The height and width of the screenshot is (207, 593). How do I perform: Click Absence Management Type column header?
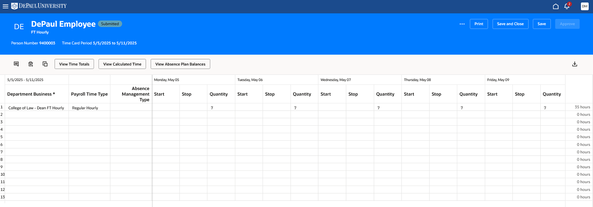coord(131,94)
